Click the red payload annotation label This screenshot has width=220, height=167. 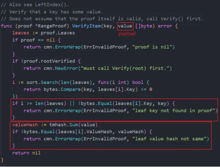tap(127, 34)
